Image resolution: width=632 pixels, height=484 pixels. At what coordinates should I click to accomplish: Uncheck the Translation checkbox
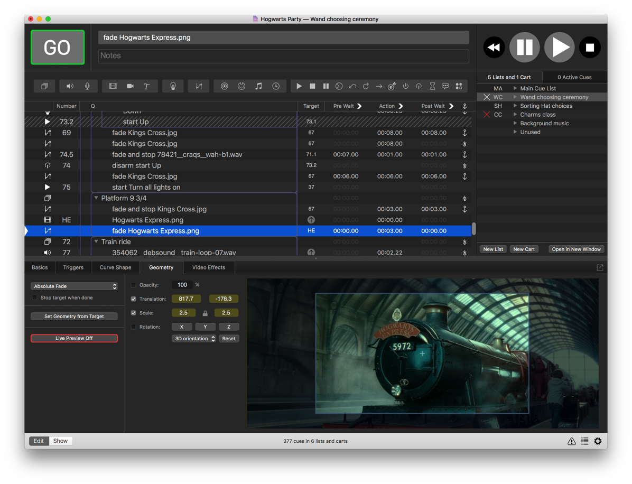tap(133, 299)
